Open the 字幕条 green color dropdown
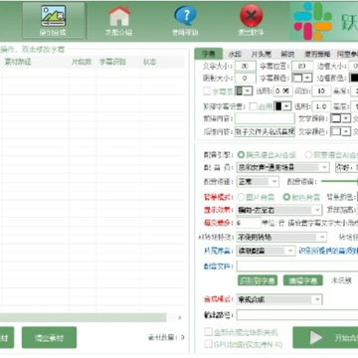 pos(244,90)
